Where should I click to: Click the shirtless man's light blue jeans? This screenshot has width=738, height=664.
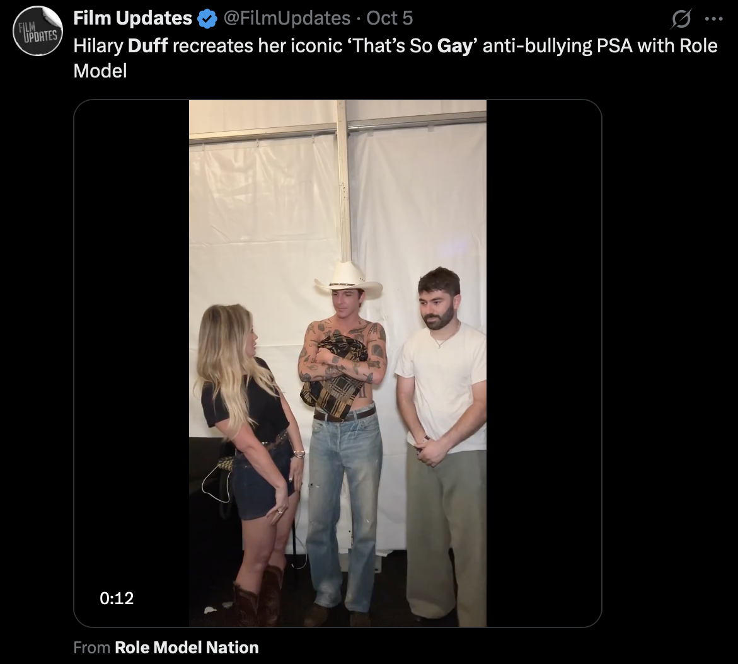click(343, 491)
